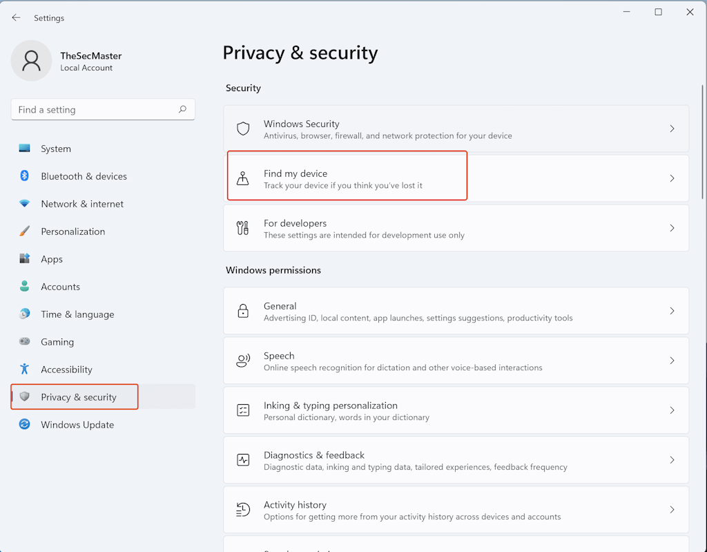Click the General row chevron

672,311
